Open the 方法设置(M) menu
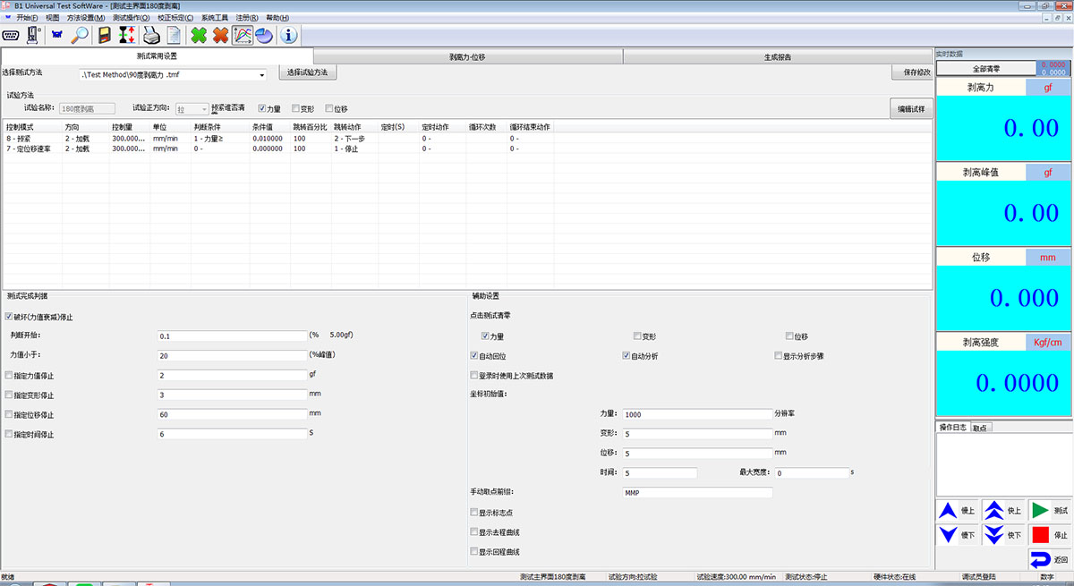Viewport: 1074px width, 586px height. point(86,18)
